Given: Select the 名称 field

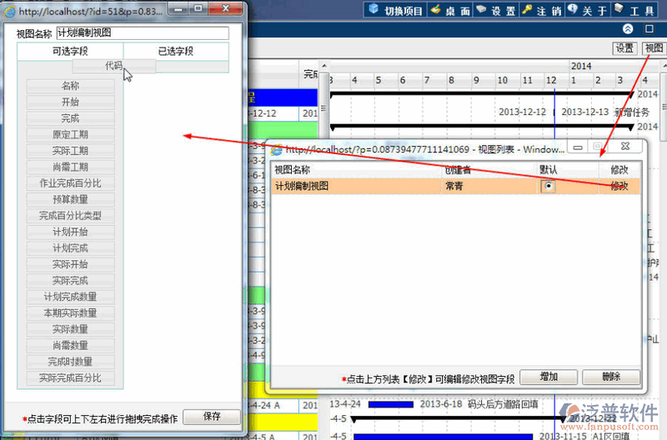Looking at the screenshot, I should click(70, 86).
